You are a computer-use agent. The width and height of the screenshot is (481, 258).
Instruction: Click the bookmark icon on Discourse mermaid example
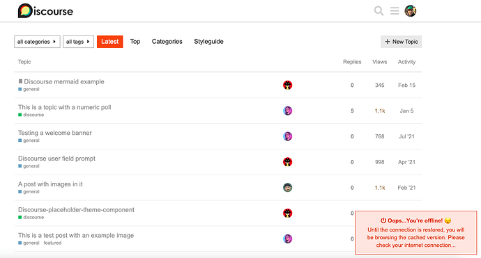(20, 81)
